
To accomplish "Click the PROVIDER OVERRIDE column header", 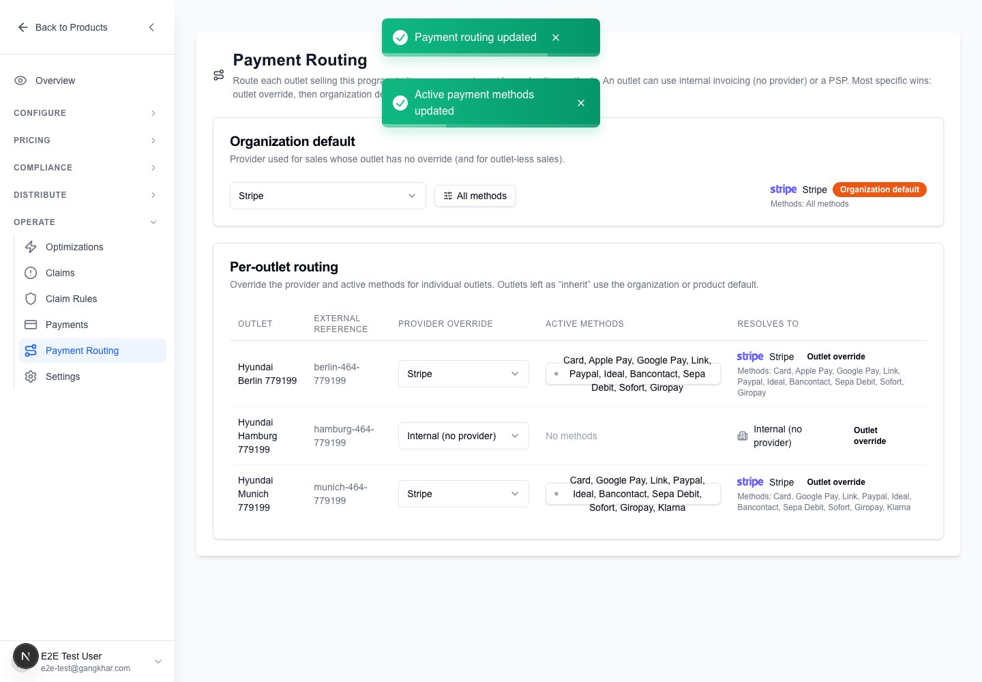I will (445, 324).
